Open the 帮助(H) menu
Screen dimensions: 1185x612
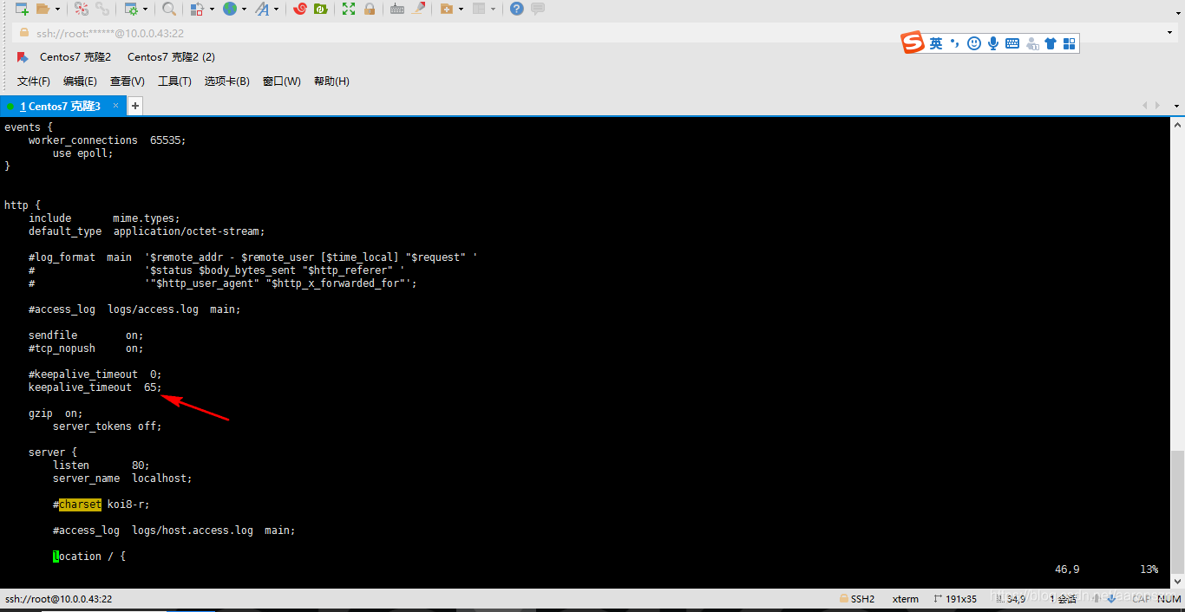point(331,81)
